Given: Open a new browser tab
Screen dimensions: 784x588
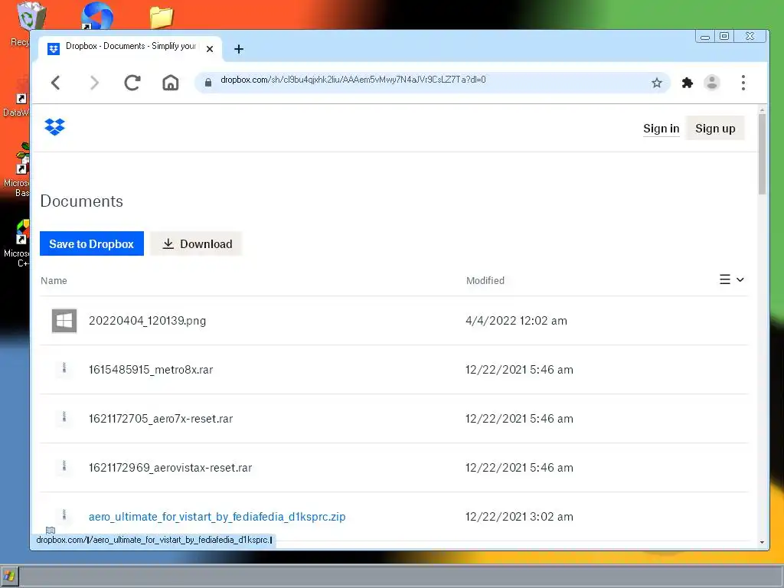Looking at the screenshot, I should click(239, 49).
